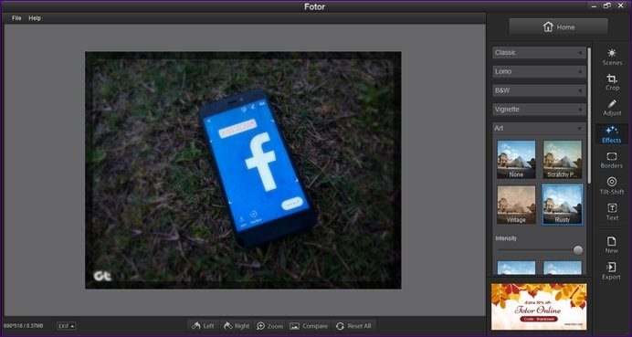Image resolution: width=632 pixels, height=337 pixels.
Task: Open the Borders tool
Action: tap(612, 161)
